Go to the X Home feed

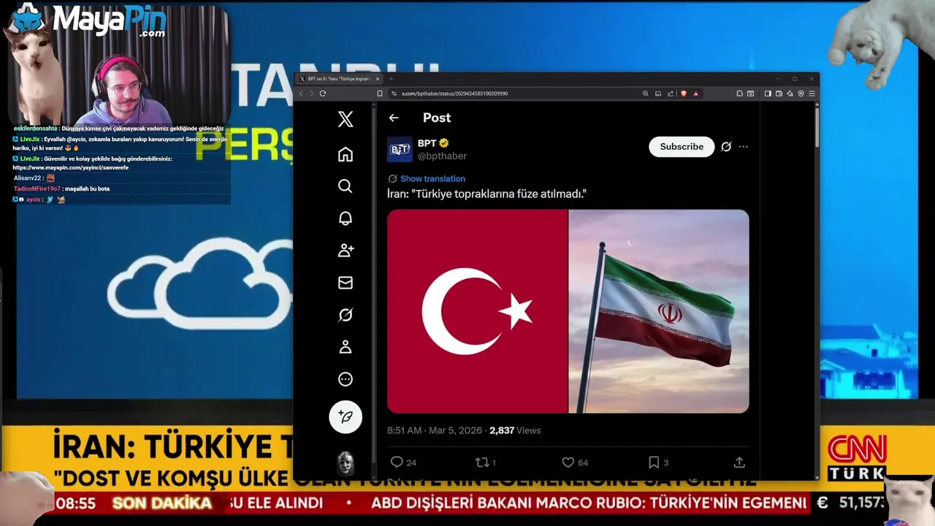[346, 154]
